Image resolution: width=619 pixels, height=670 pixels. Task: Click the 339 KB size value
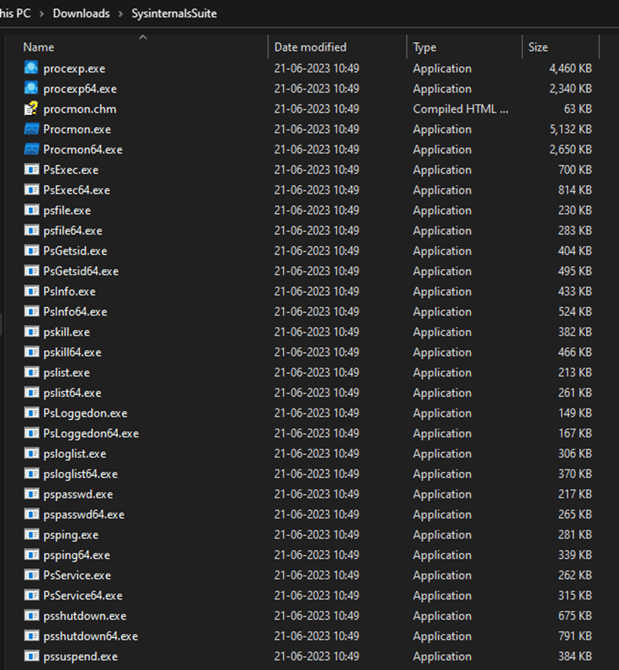575,555
